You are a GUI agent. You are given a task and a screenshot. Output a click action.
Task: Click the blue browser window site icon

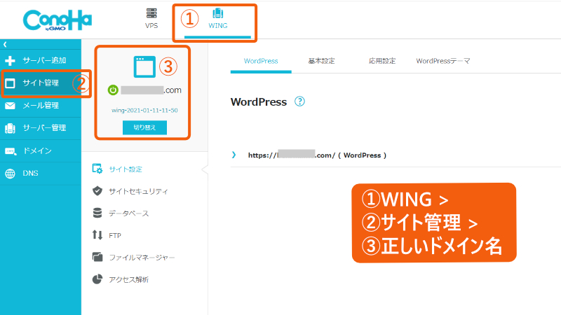point(144,66)
